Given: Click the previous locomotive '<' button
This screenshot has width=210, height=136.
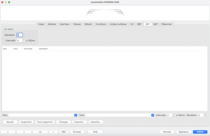Looking at the screenshot, I should coord(8,132).
